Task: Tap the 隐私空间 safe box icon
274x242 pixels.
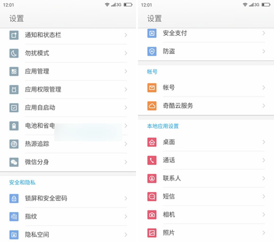Action: click(x=14, y=234)
